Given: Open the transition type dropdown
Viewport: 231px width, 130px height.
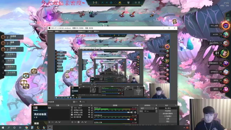Looking at the screenshot, I should tap(147, 108).
